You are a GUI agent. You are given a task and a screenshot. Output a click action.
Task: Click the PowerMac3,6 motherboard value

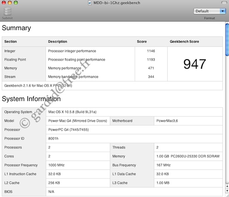click(167, 121)
